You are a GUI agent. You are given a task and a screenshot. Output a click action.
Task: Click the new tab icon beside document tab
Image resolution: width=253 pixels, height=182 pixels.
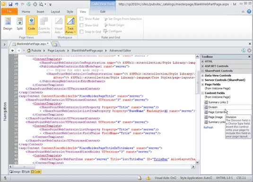(55, 44)
